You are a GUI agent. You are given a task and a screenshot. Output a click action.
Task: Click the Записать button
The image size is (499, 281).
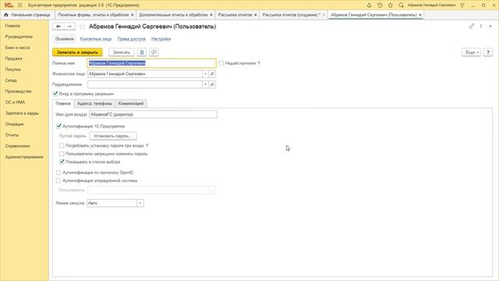click(122, 52)
